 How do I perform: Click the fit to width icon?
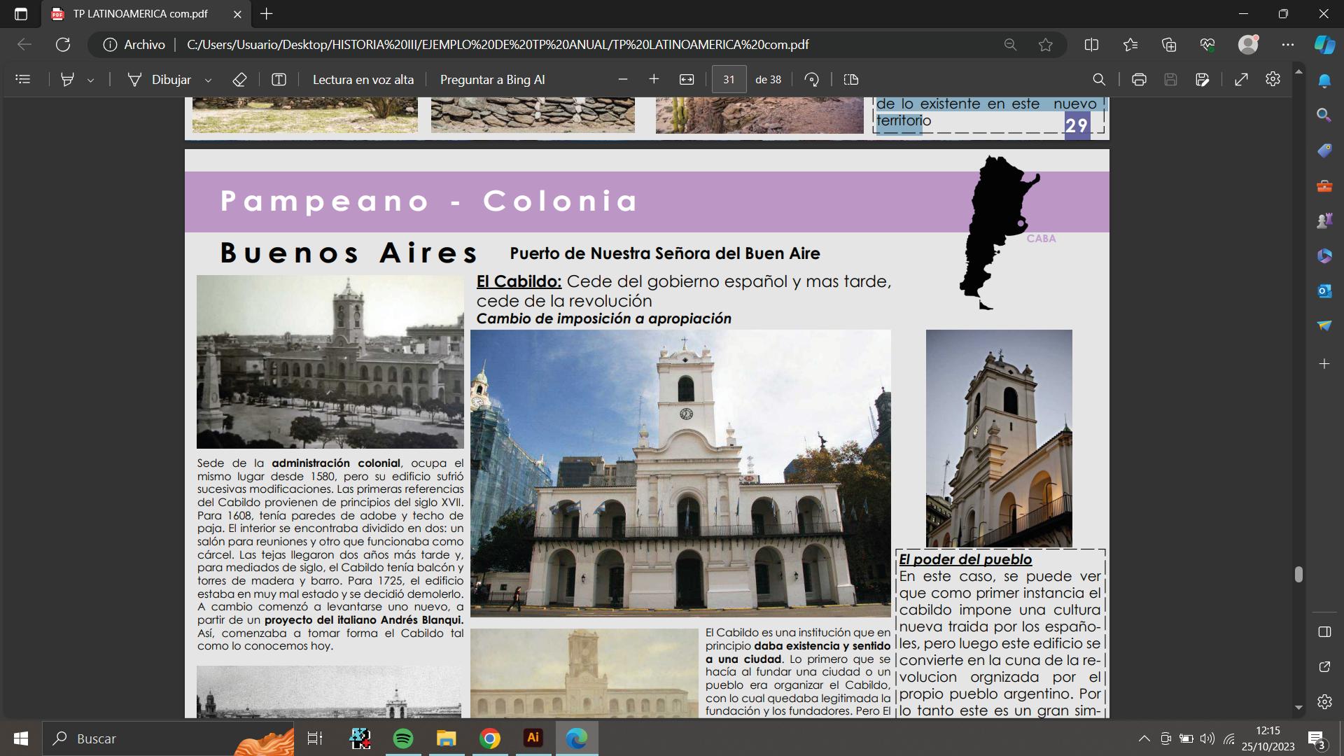click(687, 80)
